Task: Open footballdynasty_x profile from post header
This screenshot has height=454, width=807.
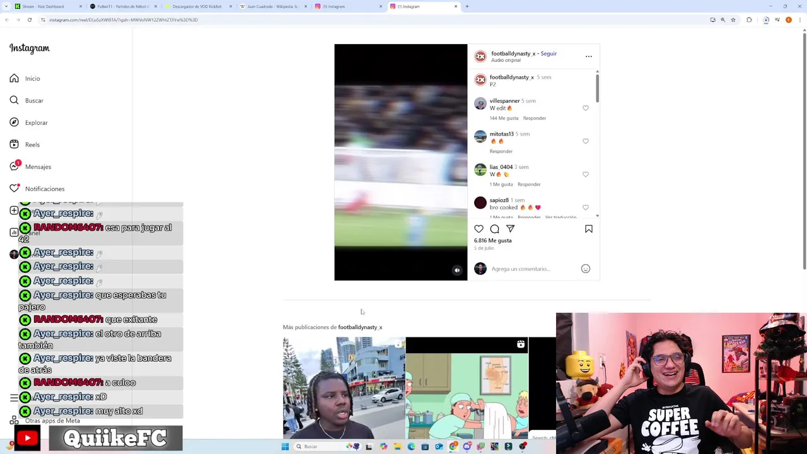Action: (x=513, y=54)
